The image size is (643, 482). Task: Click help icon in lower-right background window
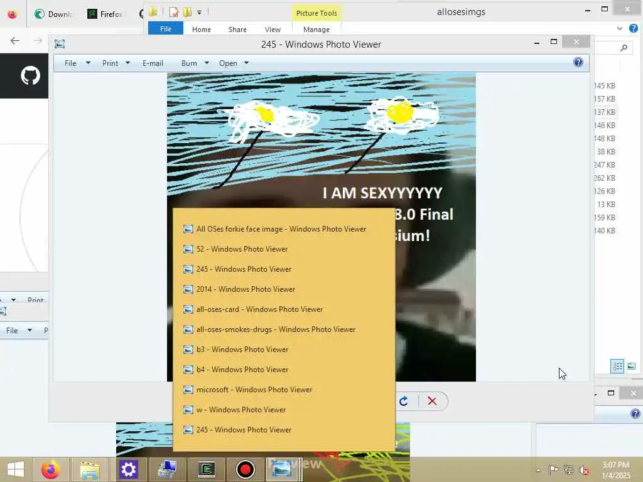(635, 414)
